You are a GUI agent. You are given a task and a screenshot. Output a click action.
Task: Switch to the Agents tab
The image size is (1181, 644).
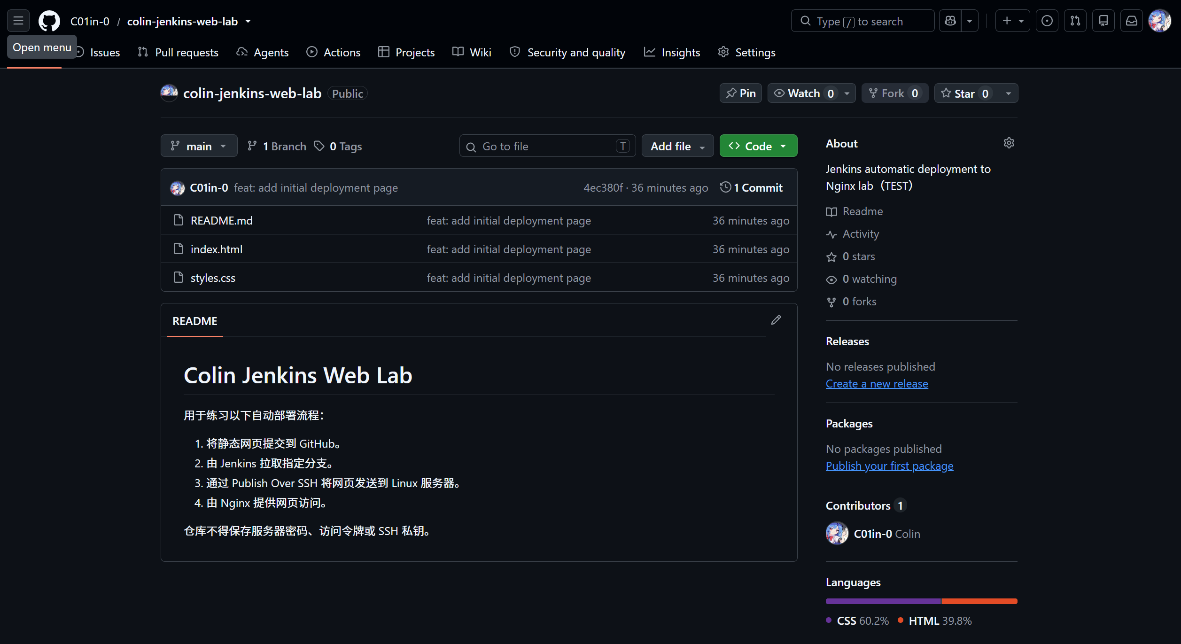[263, 52]
